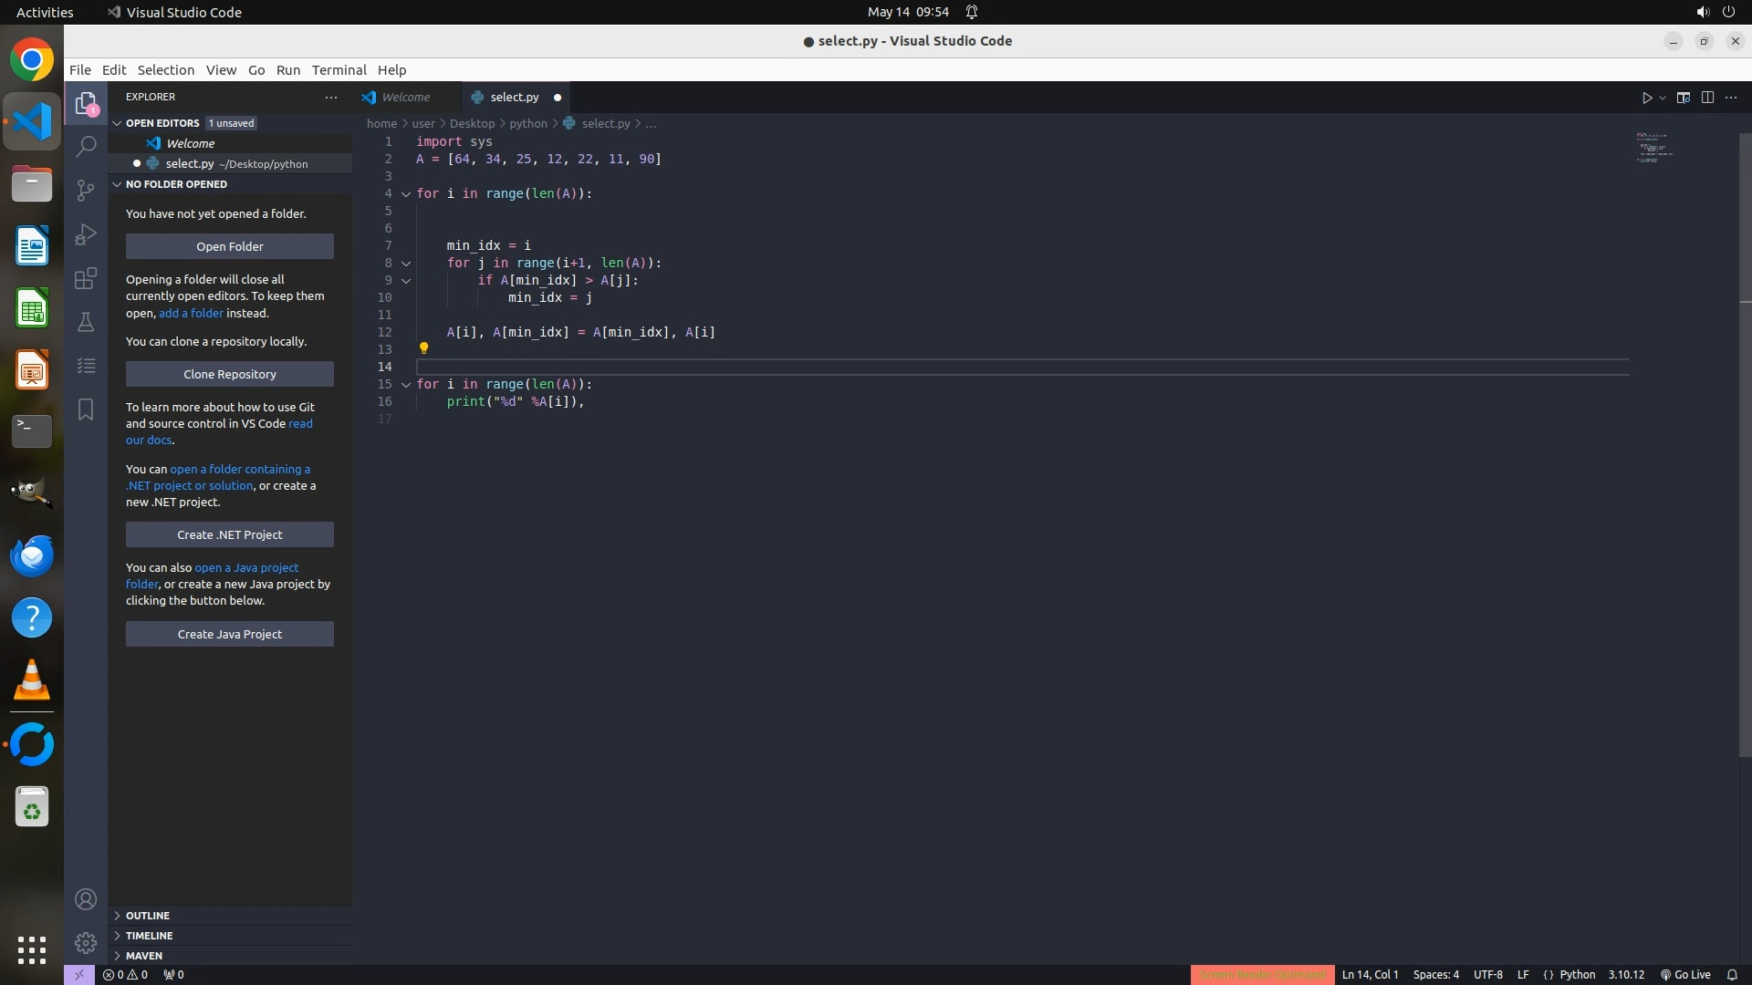Open the Search view in activity bar
1752x985 pixels.
click(86, 146)
